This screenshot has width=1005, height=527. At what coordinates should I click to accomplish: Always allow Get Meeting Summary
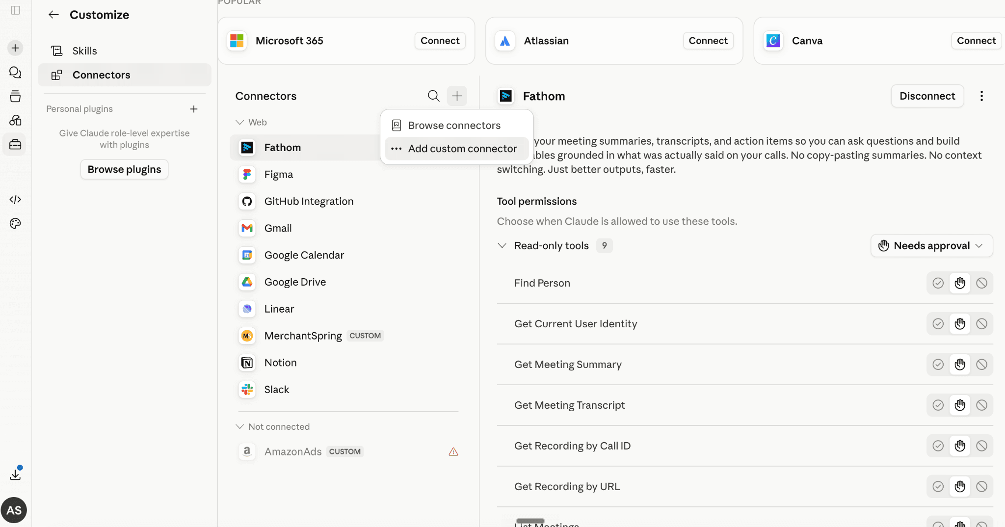coord(938,365)
